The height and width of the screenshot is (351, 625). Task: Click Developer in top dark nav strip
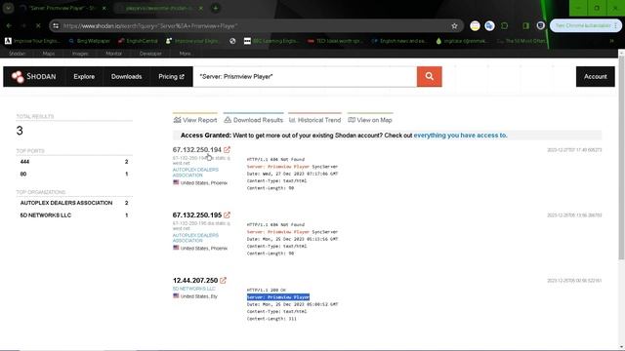point(150,54)
